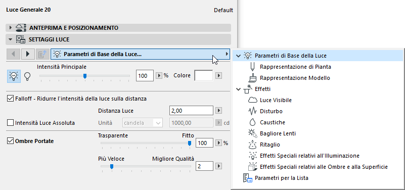Image resolution: width=405 pixels, height=190 pixels.
Task: Click the Intensità Principale value field
Action: [145, 76]
